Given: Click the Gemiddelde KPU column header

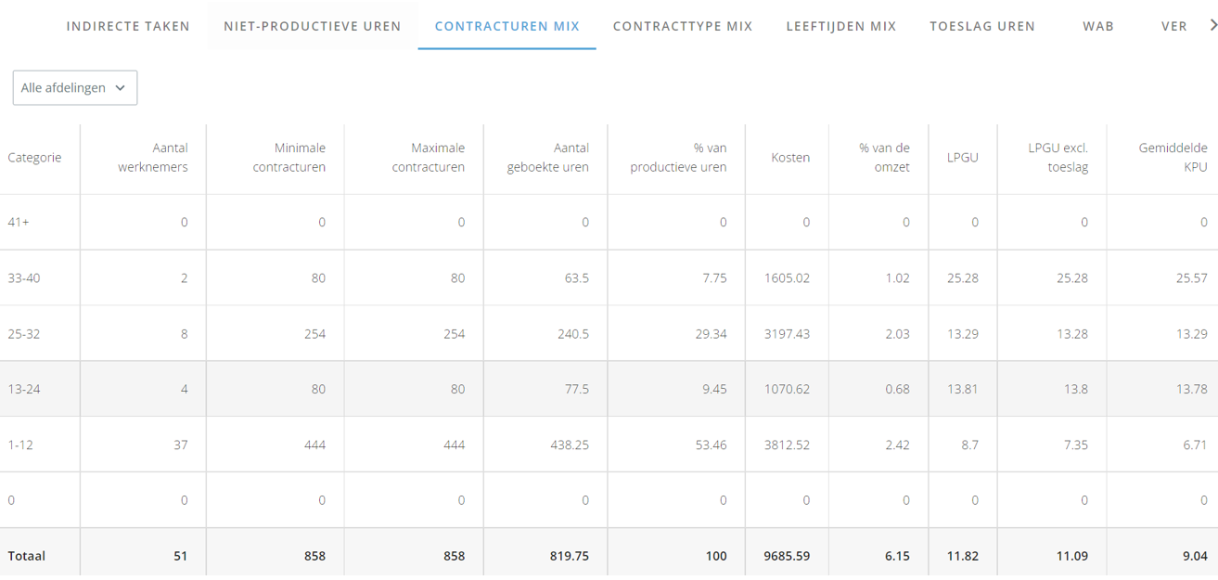Looking at the screenshot, I should tap(1162, 158).
